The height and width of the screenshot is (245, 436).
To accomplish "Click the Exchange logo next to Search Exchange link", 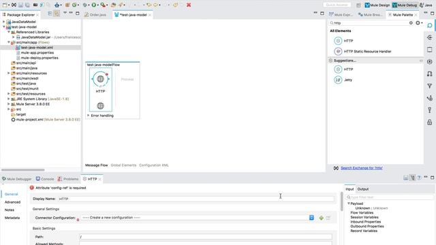I will click(x=336, y=168).
